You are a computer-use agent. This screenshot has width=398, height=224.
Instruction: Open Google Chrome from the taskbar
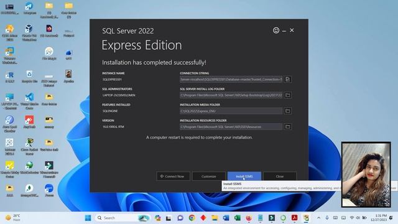(192, 218)
